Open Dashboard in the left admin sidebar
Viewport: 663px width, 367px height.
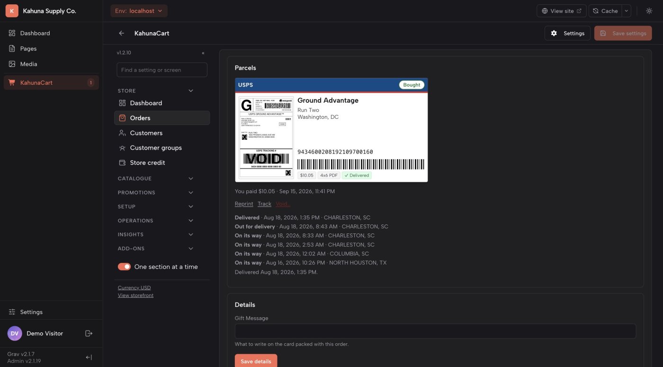tap(51, 33)
